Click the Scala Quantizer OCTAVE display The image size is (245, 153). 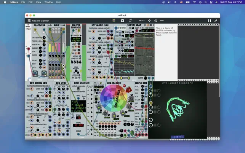click(x=78, y=118)
